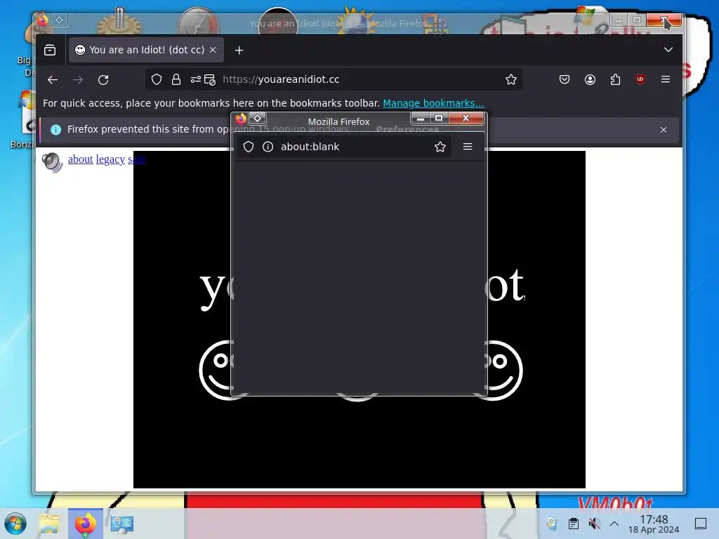
Task: Toggle the page's speaker sound icon
Action: (x=52, y=162)
